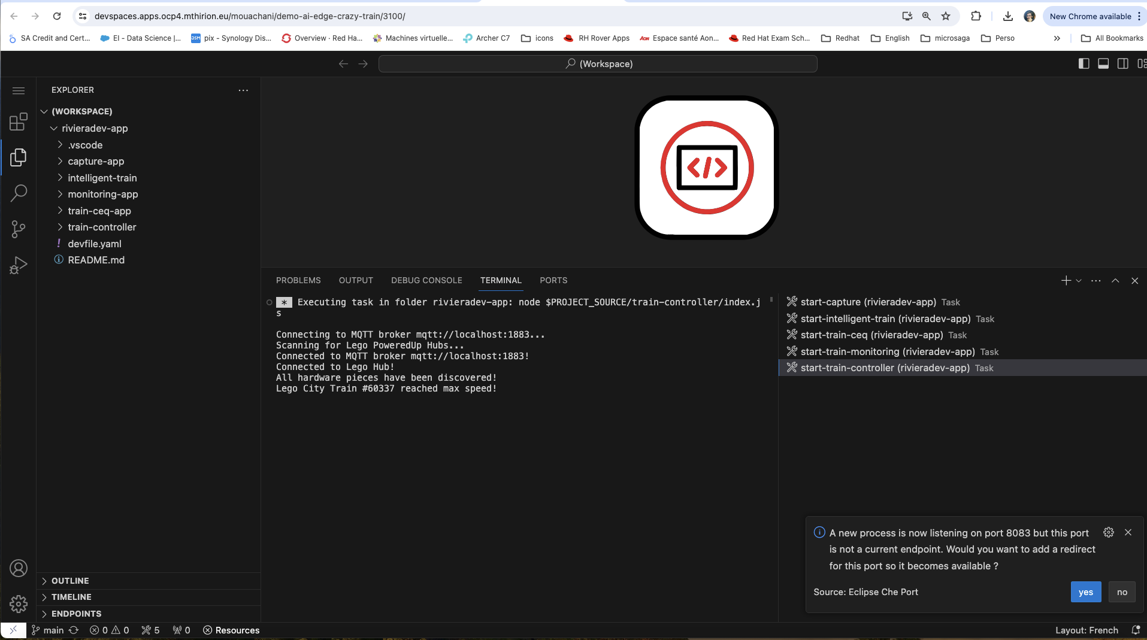Screen dimensions: 1147x640
Task: Open the hamburger application menu
Action: click(x=19, y=90)
